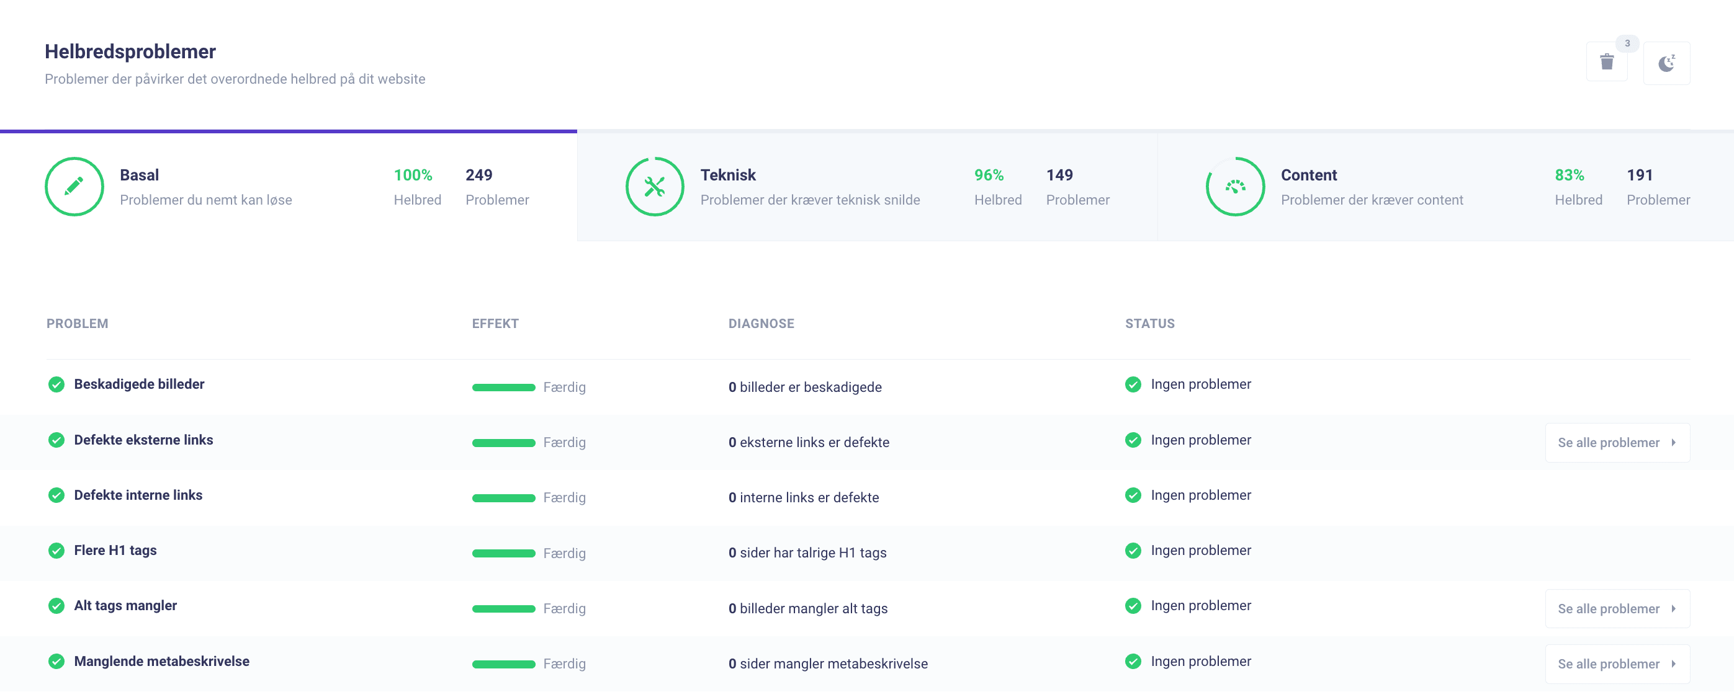Click the snooze moon icon

point(1666,63)
